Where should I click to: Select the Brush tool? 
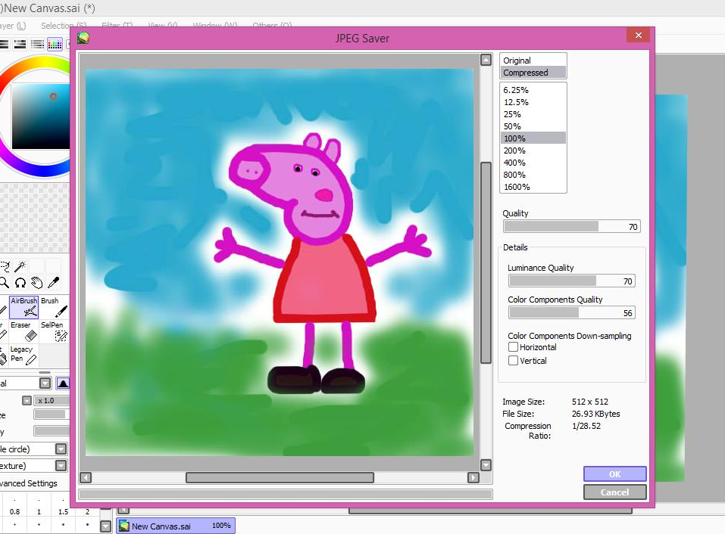coord(54,307)
